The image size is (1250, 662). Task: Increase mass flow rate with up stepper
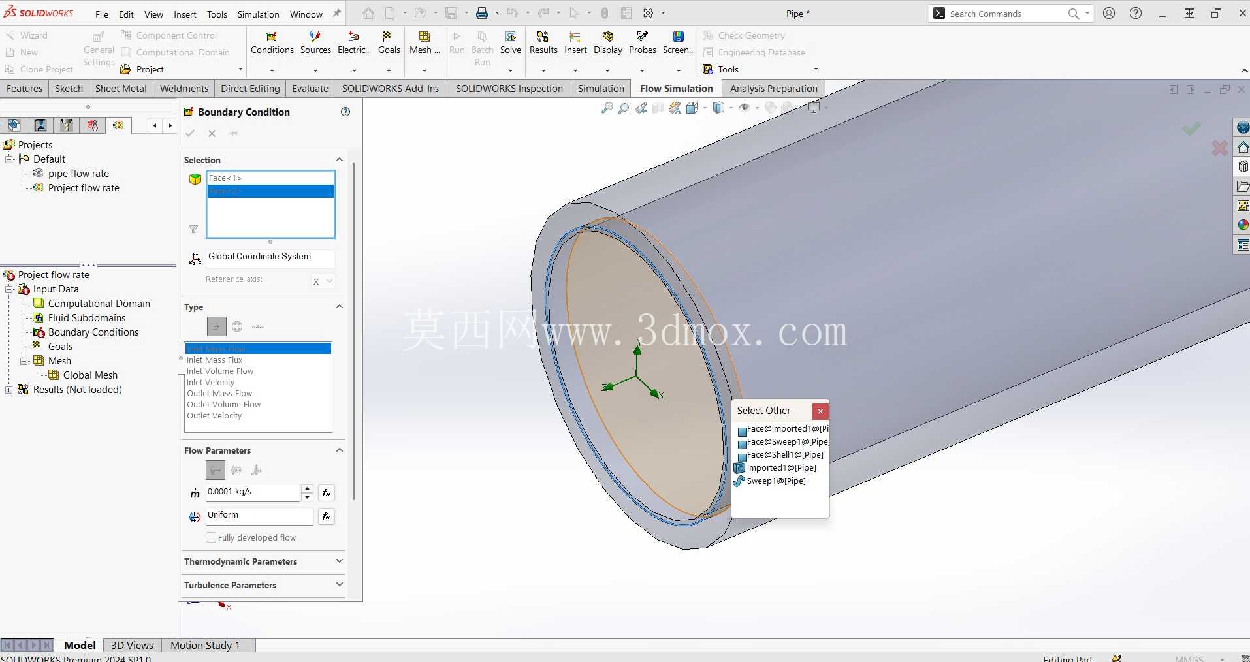[307, 488]
